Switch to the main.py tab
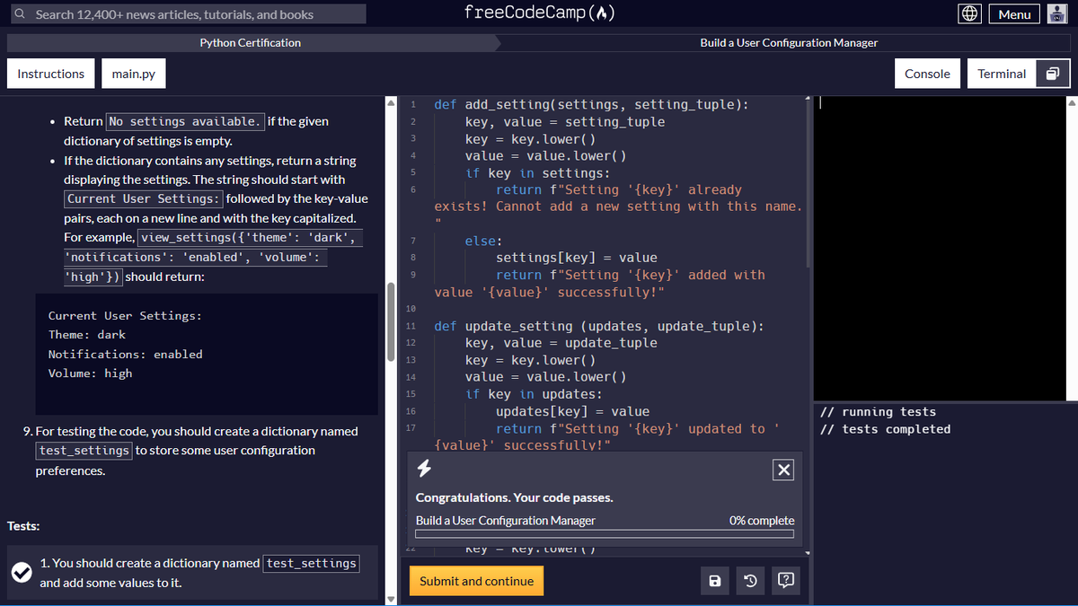The image size is (1078, 606). (x=134, y=74)
